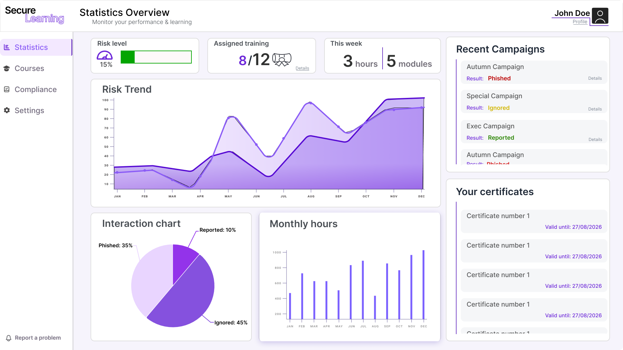View Details for the Autumn Campaign Phished result

[595, 78]
